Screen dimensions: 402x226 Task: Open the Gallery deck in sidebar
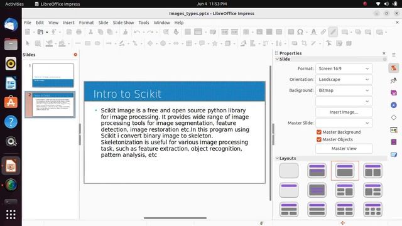click(394, 93)
